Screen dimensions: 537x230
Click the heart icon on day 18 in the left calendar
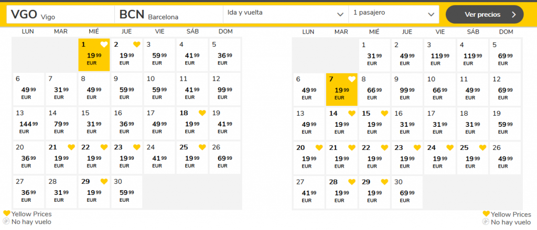[202, 113]
